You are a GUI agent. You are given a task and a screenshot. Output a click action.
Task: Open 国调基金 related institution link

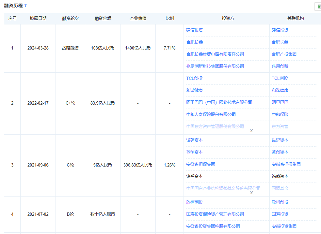tap(280, 188)
